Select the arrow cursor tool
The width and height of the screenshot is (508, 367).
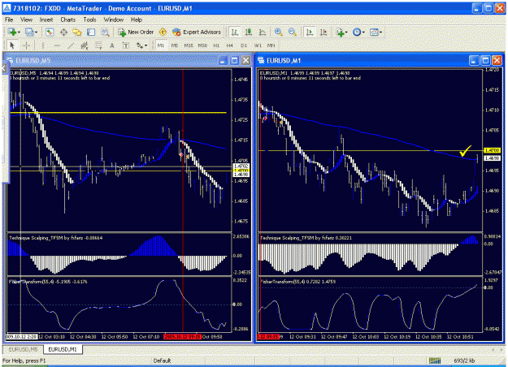point(12,45)
